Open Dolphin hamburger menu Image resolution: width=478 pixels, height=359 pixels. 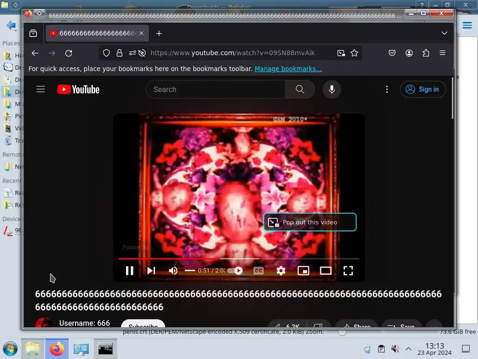467,25
